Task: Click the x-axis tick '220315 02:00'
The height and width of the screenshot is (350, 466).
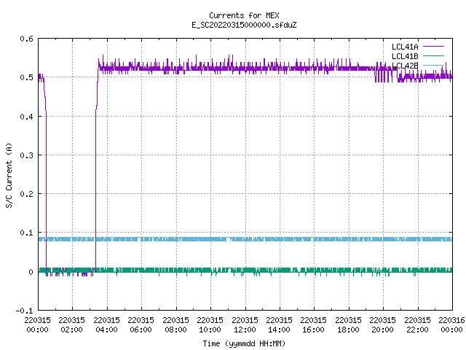Action: 71,324
